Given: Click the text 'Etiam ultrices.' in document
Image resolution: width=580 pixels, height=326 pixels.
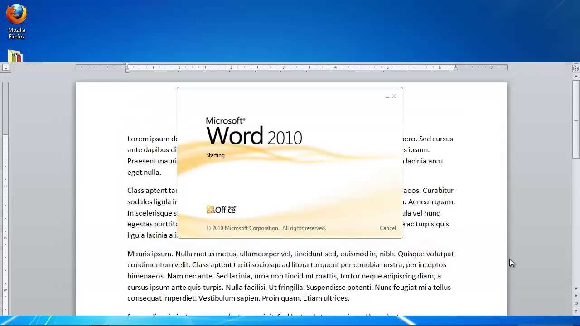Looking at the screenshot, I should (326, 298).
